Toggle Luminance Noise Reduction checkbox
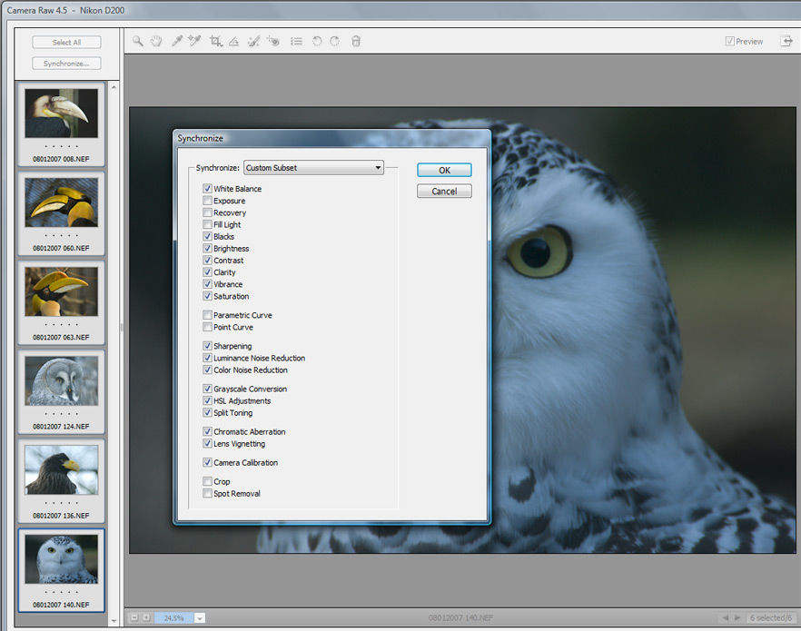The image size is (801, 631). tap(207, 358)
